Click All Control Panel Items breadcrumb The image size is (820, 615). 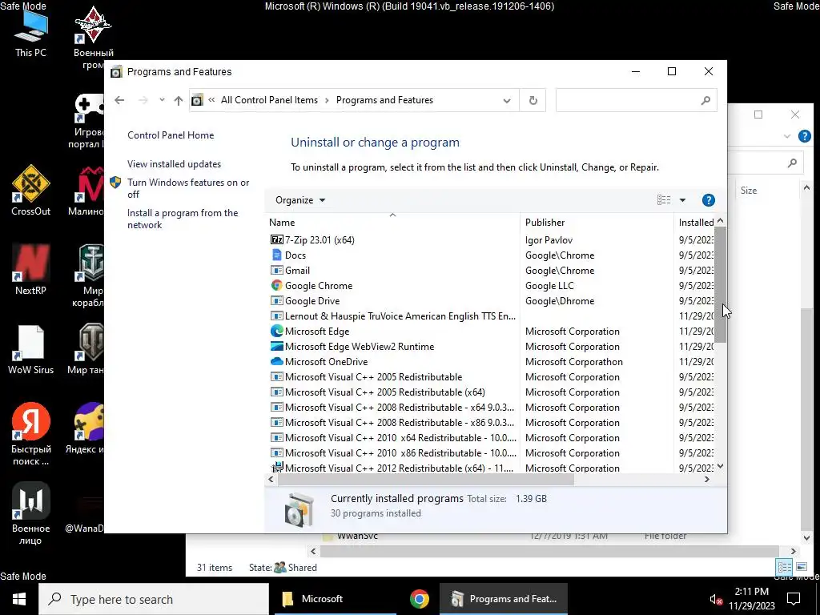click(x=269, y=100)
